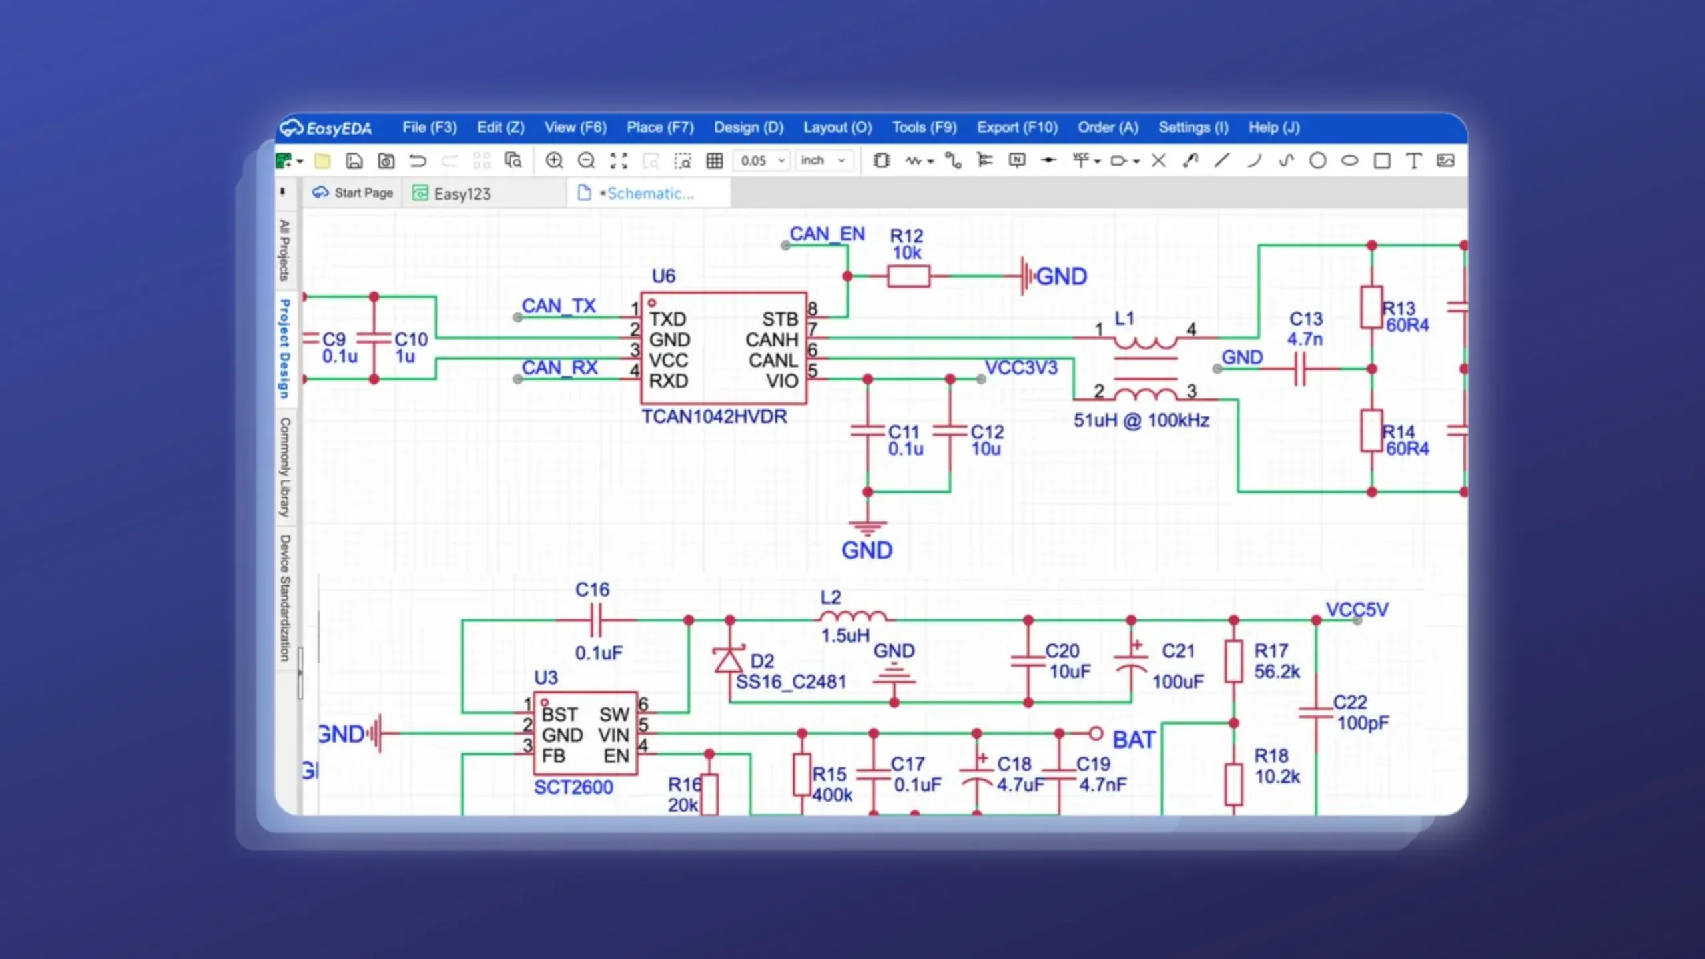Select the Schematic document tab

pos(649,193)
